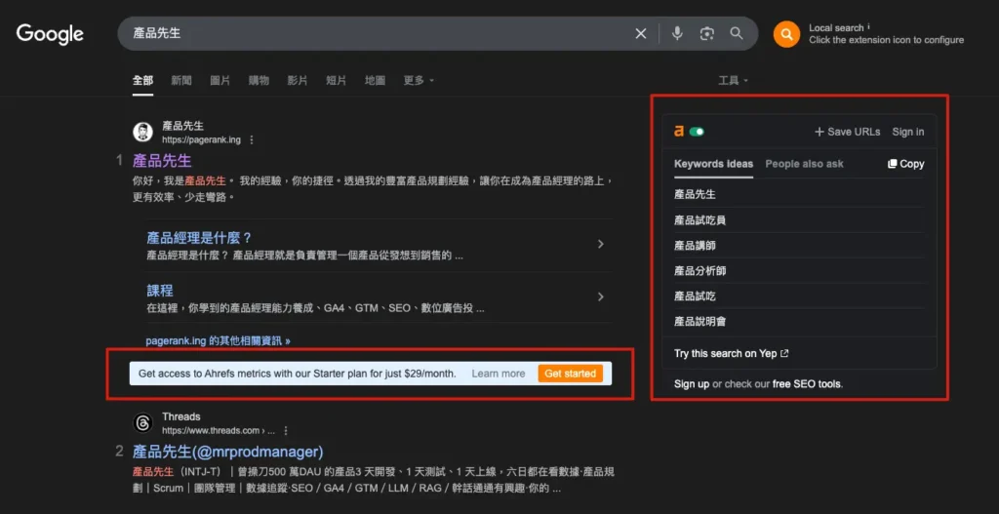Open 產品經理是什麼？ sitelink
This screenshot has width=999, height=514.
pos(199,238)
